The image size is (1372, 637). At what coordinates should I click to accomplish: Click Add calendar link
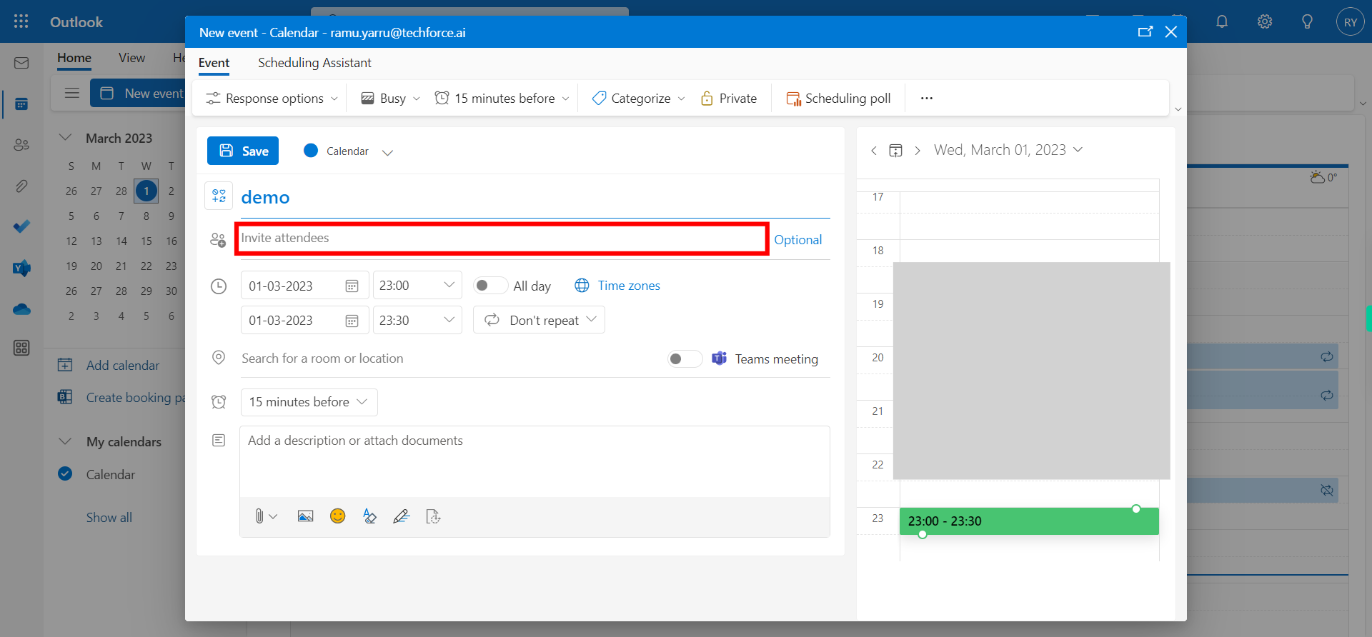pyautogui.click(x=109, y=365)
